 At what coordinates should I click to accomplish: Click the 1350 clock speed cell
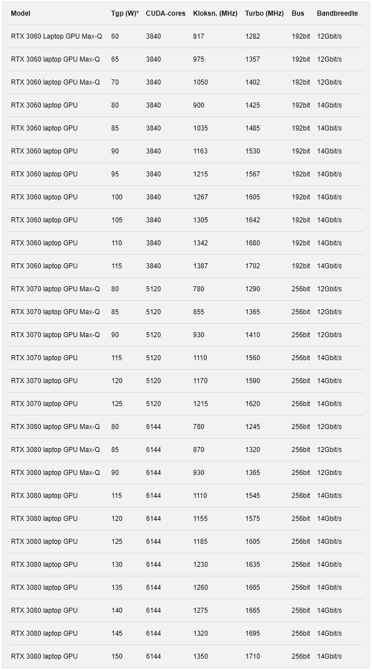click(x=201, y=656)
